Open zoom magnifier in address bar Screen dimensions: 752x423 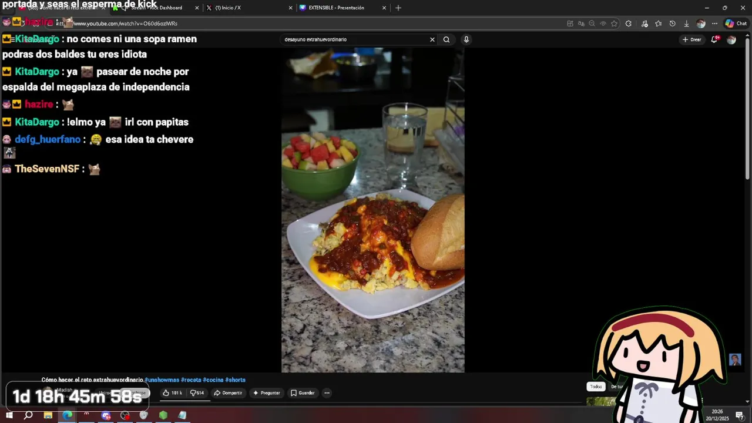(592, 23)
